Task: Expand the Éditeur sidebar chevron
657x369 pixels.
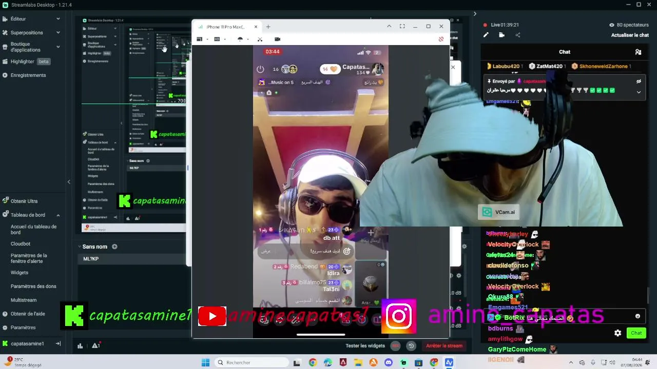Action: tap(58, 19)
